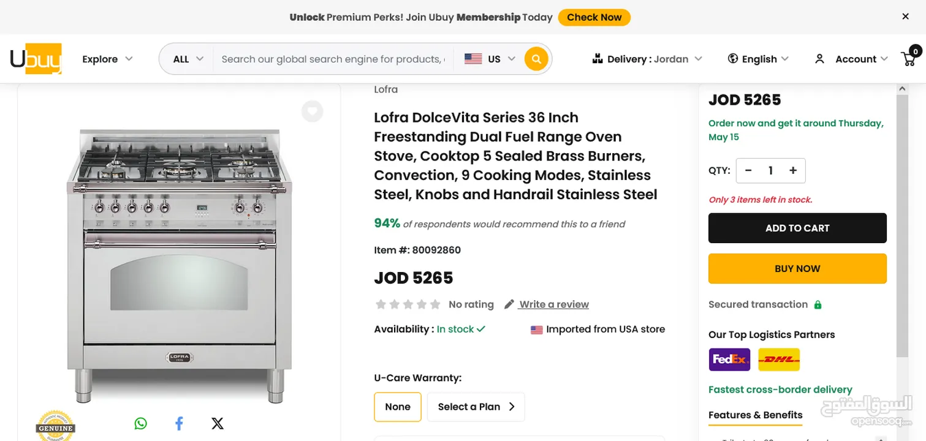Click the orange search magnifier button
Viewport: 926px width, 441px height.
point(536,59)
